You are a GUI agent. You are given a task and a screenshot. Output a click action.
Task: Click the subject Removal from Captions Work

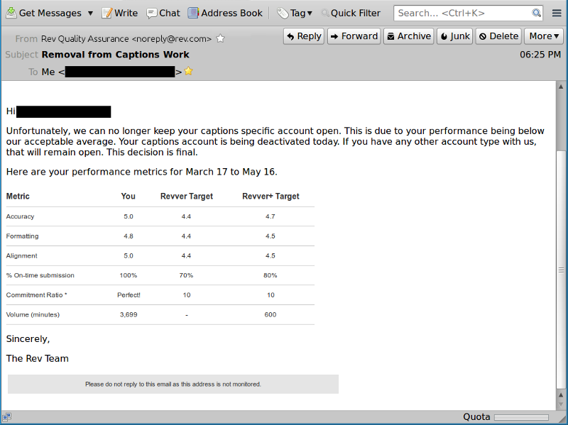click(115, 55)
